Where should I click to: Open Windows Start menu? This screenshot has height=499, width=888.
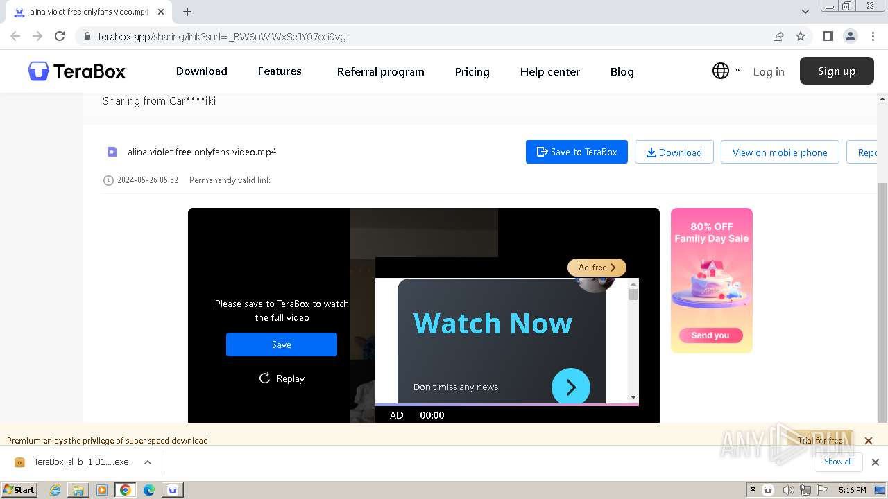(19, 489)
